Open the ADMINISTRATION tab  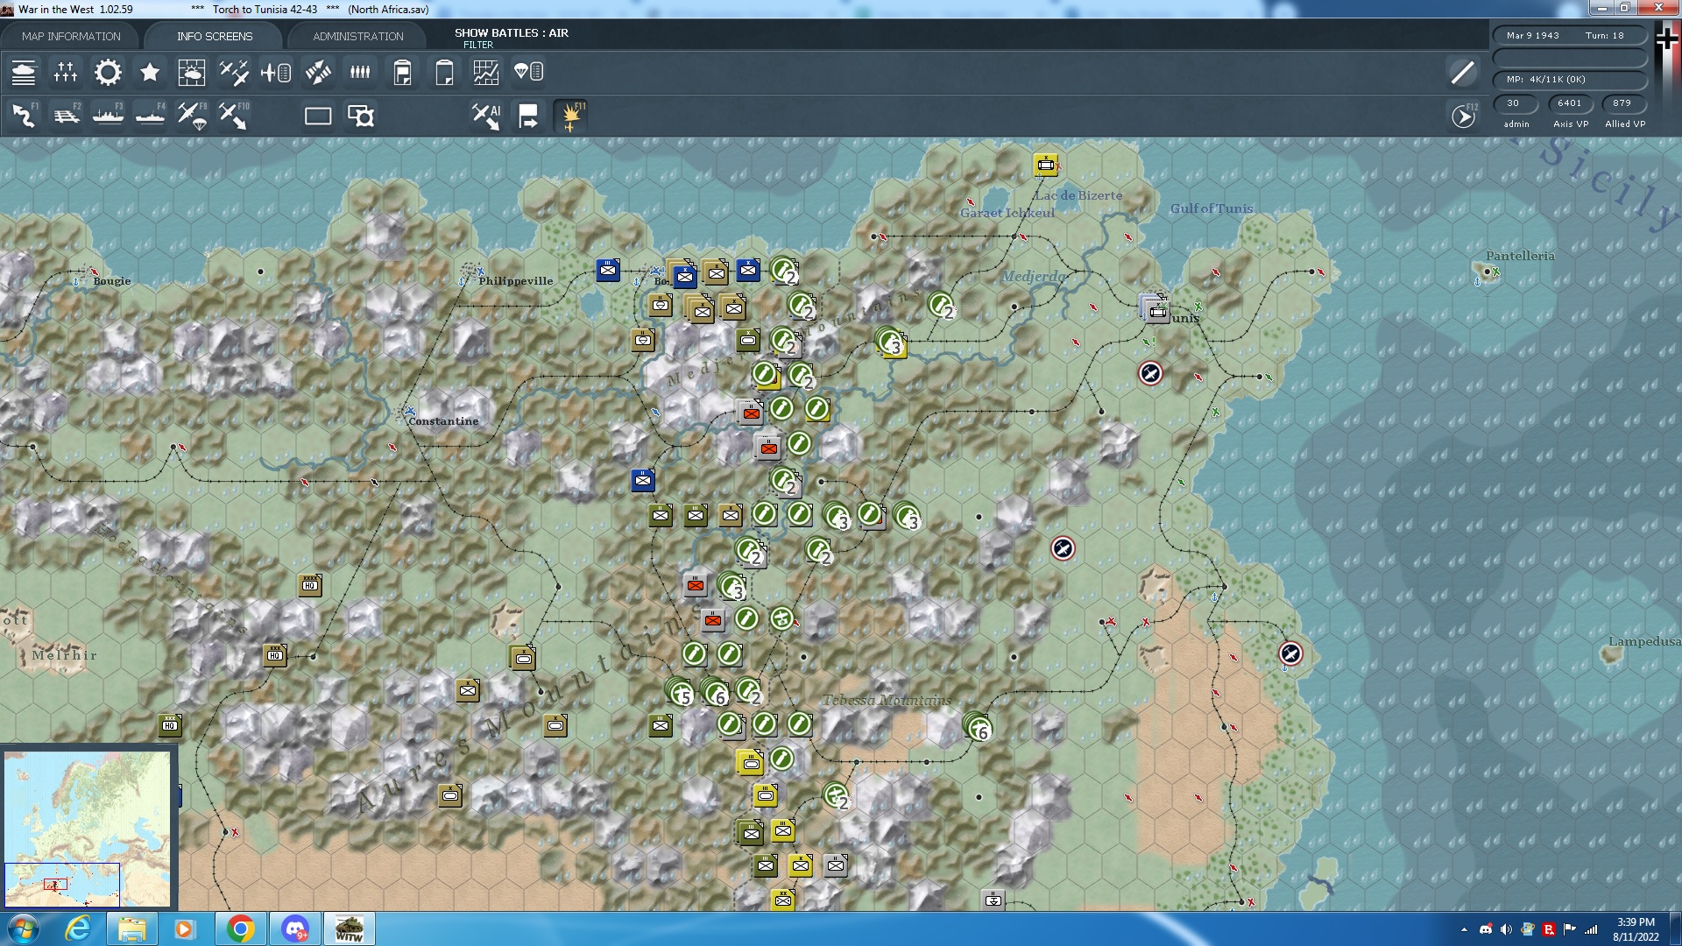click(356, 36)
